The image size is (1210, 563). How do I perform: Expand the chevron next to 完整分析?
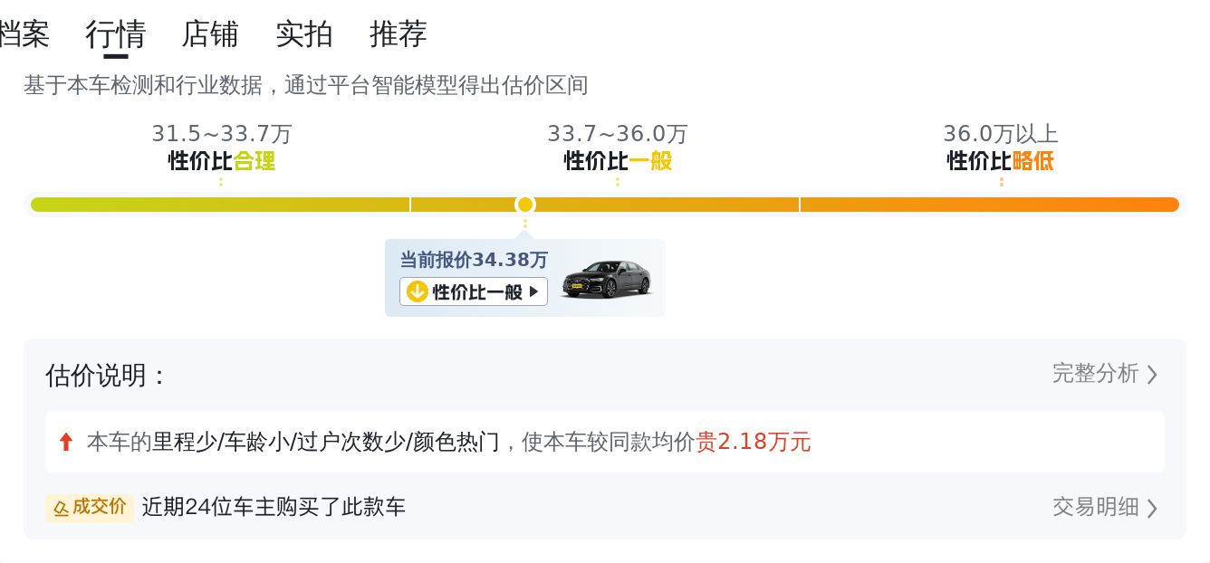click(x=1152, y=375)
